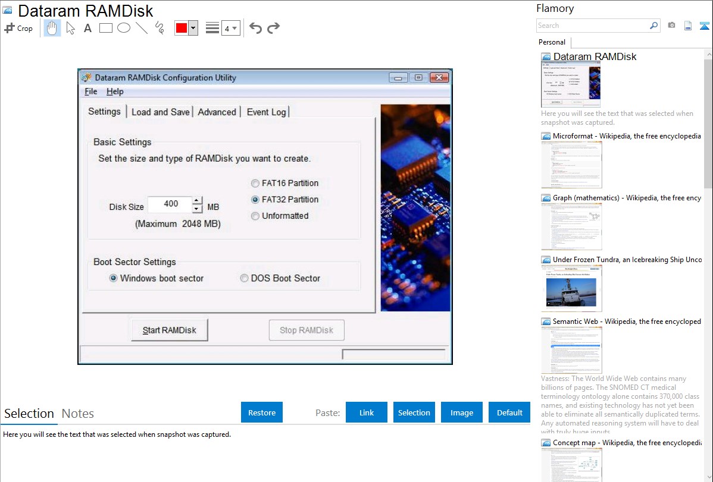Paste as Link

coord(367,412)
